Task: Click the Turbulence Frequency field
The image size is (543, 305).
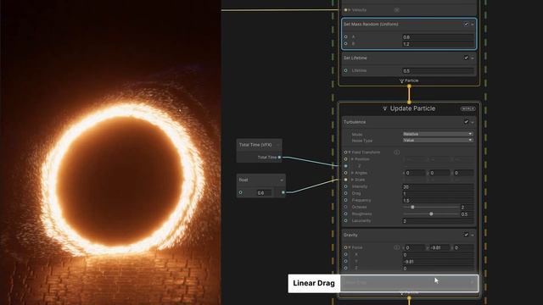Action: tap(438, 200)
